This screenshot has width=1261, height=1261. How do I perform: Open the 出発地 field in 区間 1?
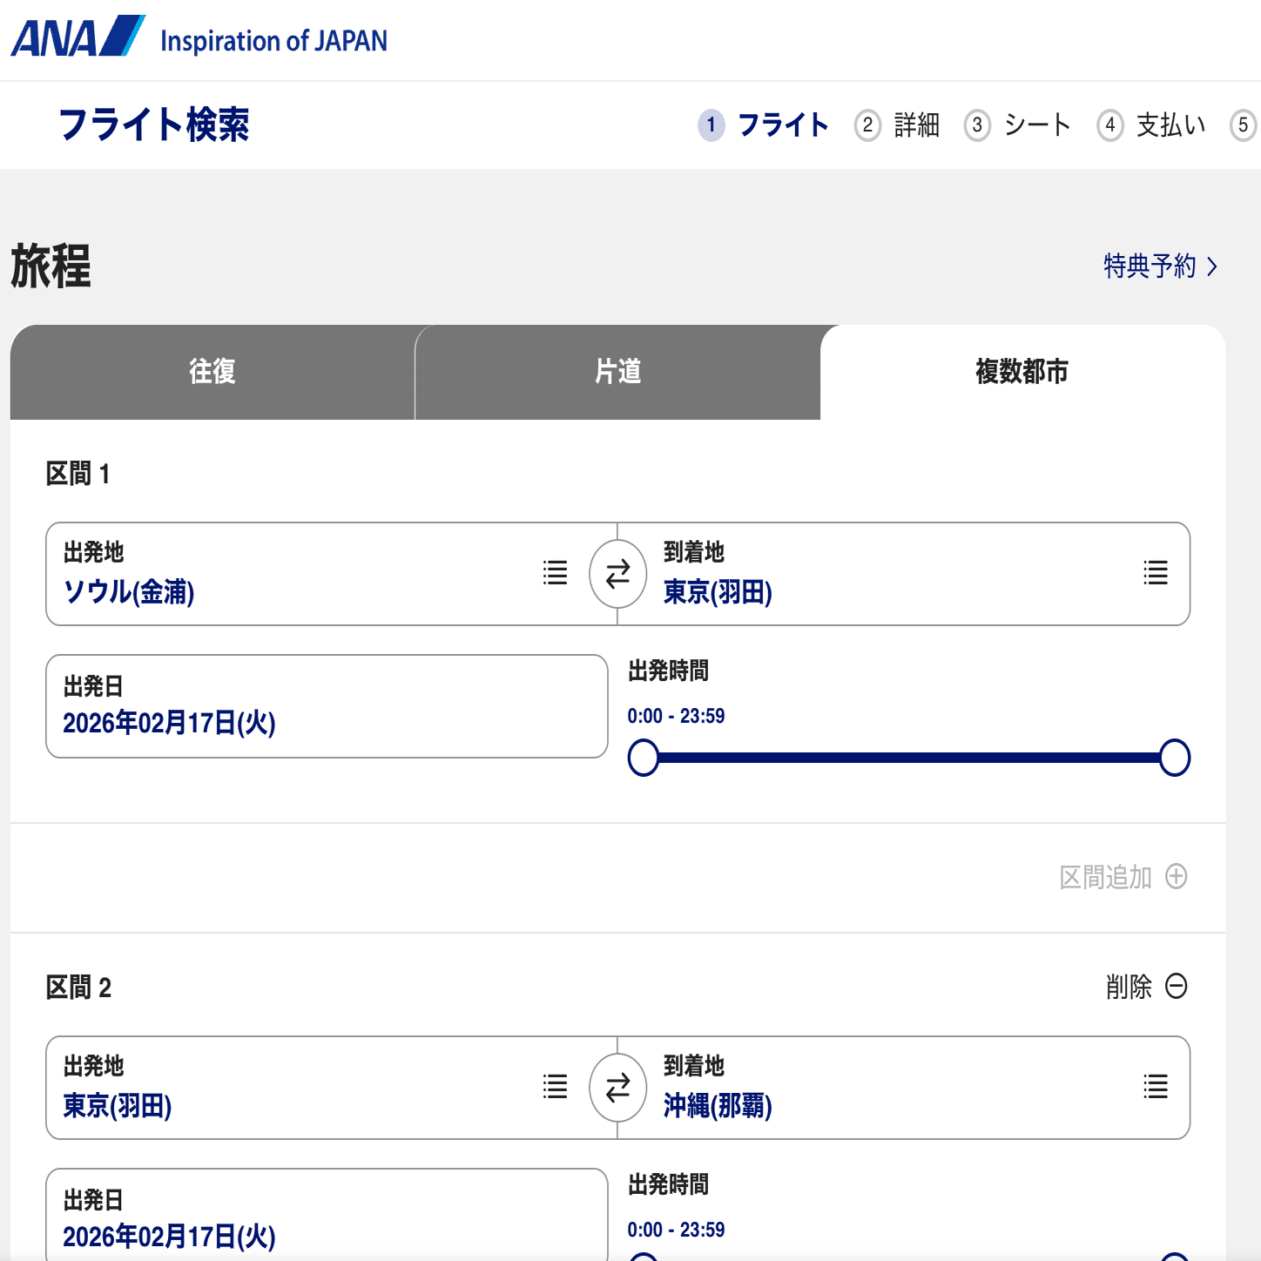pyautogui.click(x=261, y=575)
